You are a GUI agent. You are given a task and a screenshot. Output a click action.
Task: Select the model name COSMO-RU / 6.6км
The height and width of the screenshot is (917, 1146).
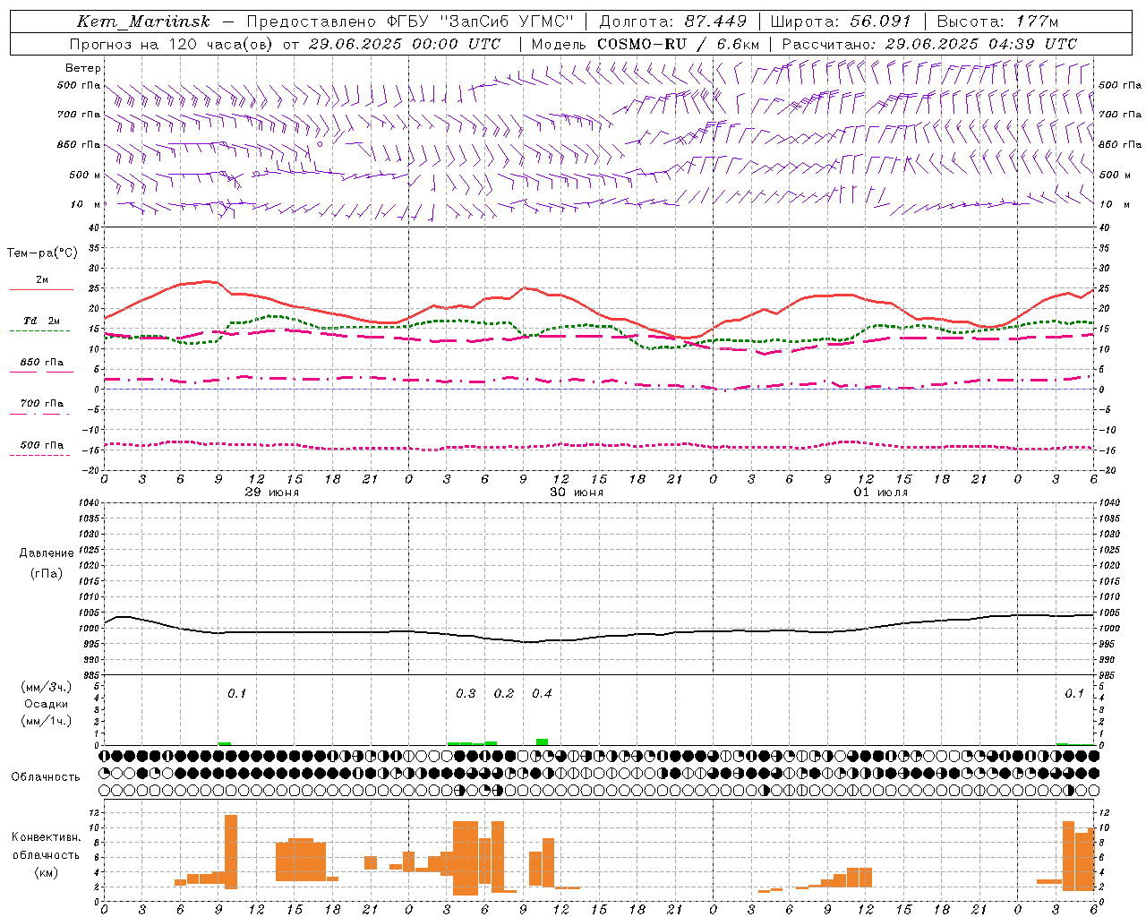point(679,44)
